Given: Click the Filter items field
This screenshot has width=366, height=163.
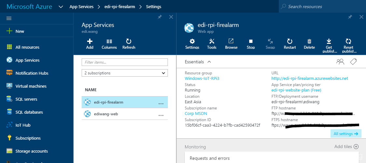Looking at the screenshot, I should click(125, 62).
